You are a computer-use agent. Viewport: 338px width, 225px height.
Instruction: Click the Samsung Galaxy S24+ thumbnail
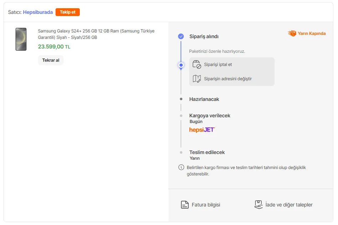pyautogui.click(x=21, y=39)
